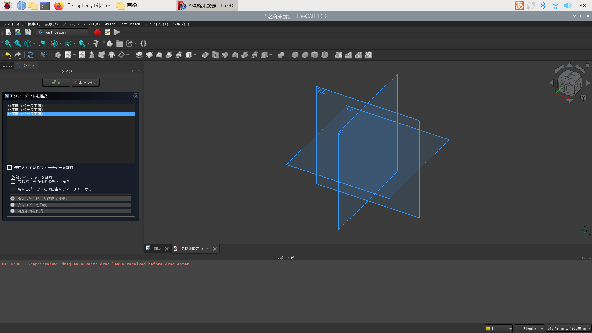Screen dimensions: 592x333
Task: Open the Blender navigation style dropdown
Action: pyautogui.click(x=529, y=328)
